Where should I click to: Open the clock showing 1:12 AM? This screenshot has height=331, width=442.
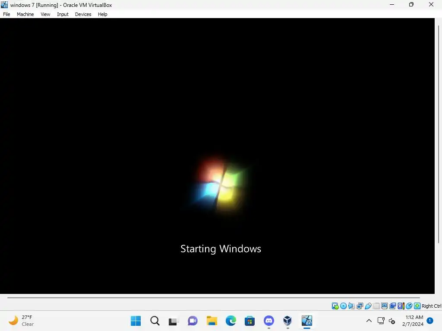click(413, 321)
